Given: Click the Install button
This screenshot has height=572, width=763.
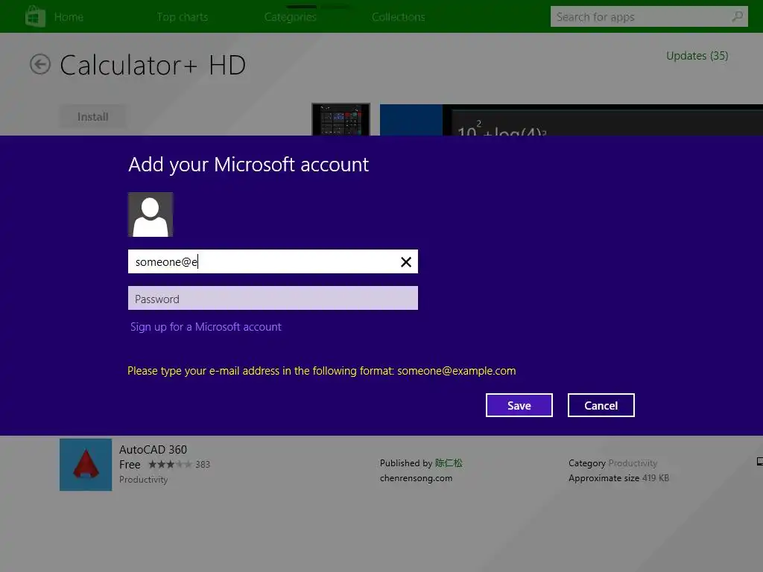Looking at the screenshot, I should (93, 117).
